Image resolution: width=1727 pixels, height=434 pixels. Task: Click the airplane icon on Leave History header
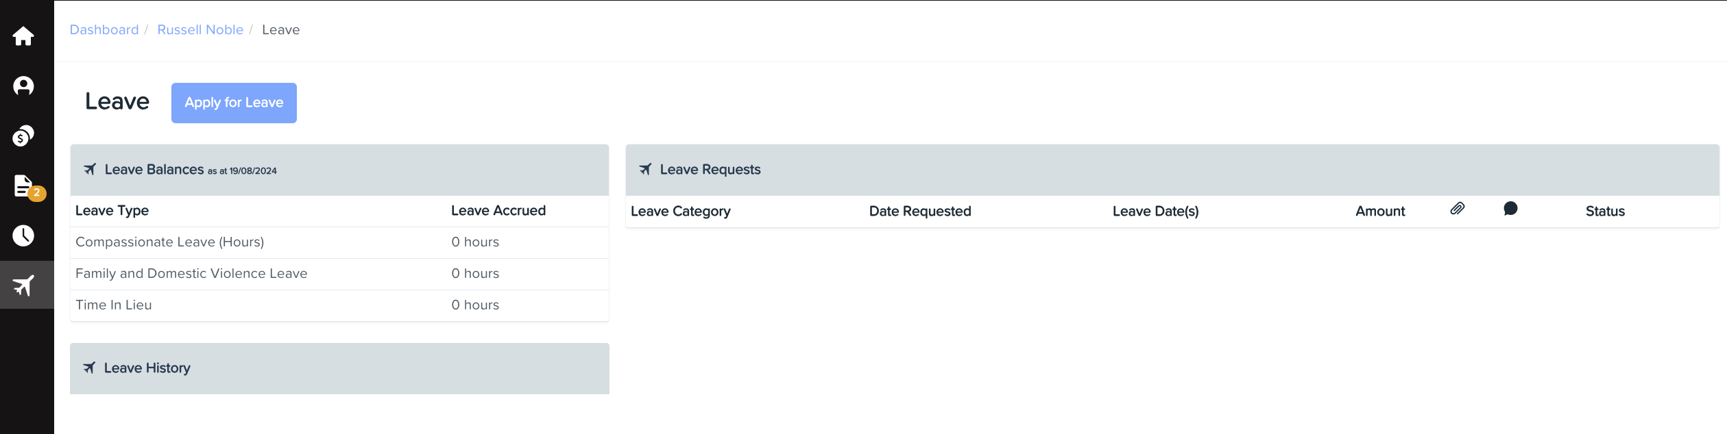pos(89,368)
